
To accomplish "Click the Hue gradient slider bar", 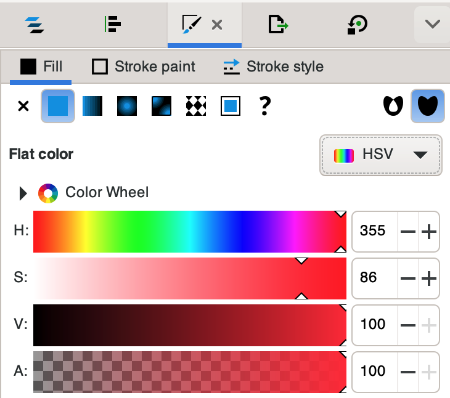I will coord(190,232).
